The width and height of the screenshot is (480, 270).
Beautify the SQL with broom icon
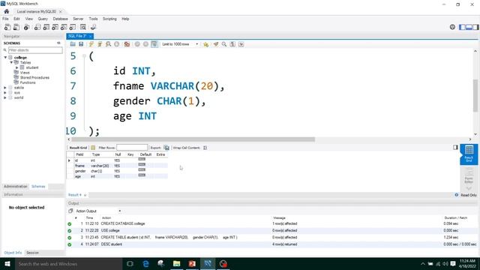(216, 44)
